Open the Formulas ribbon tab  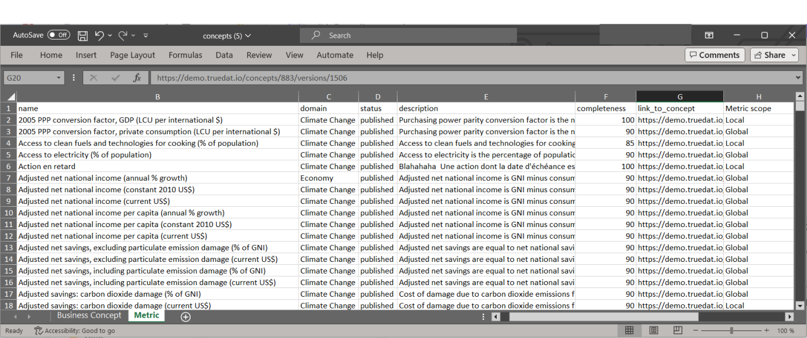click(x=185, y=55)
